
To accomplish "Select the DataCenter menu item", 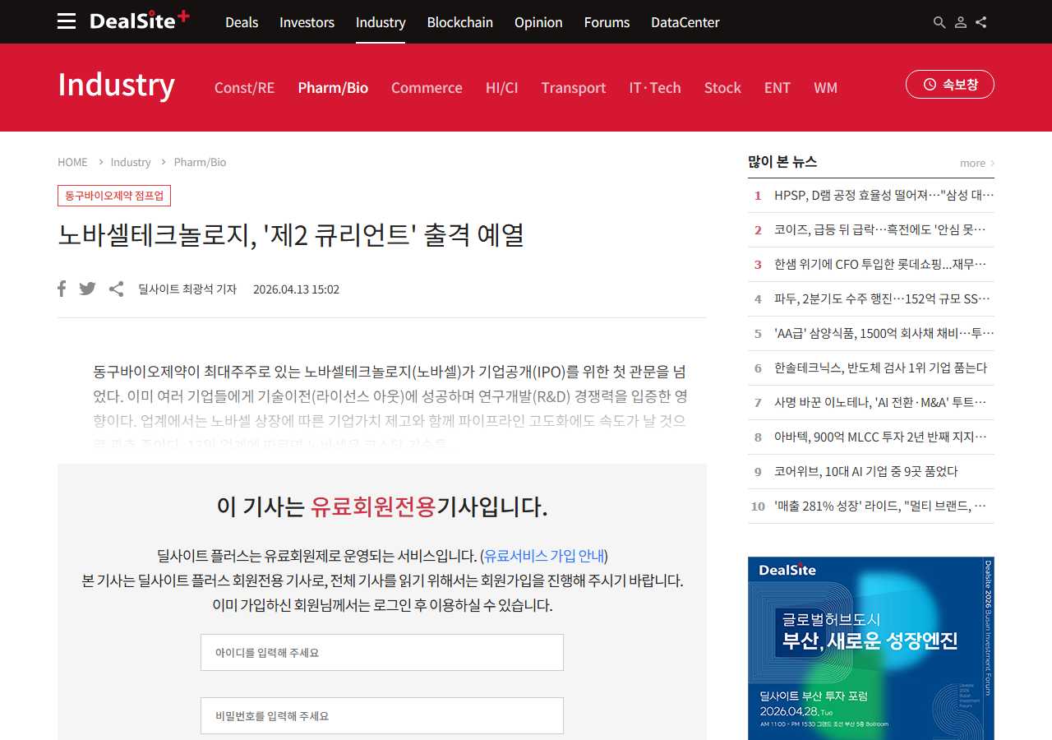I will point(685,22).
